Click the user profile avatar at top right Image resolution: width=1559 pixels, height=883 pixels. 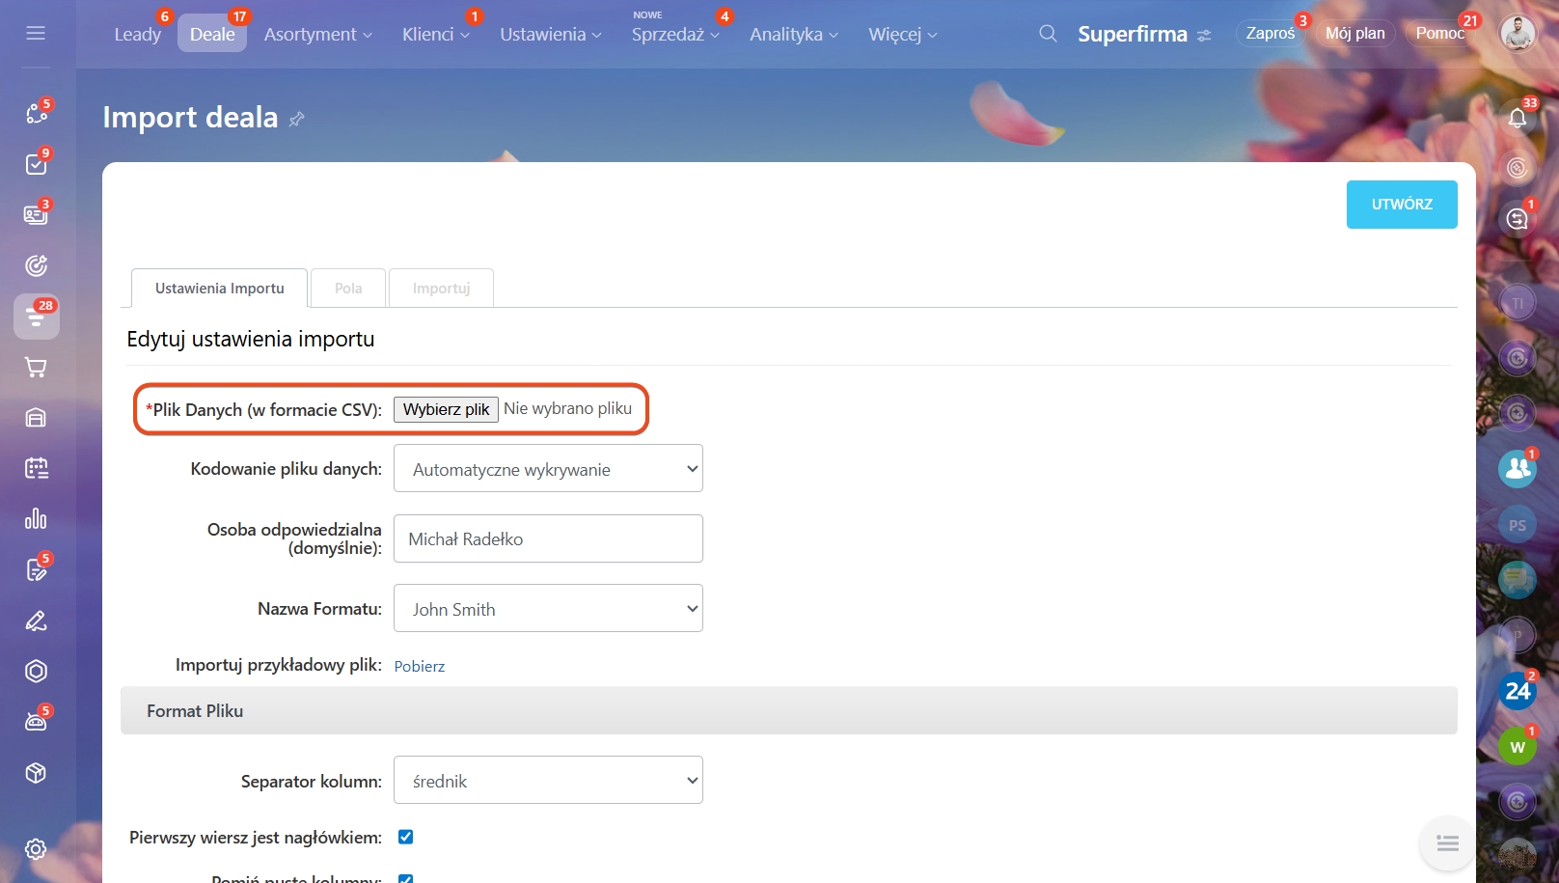1518,34
